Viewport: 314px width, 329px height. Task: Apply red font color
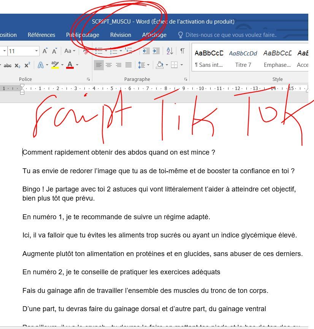(x=70, y=65)
